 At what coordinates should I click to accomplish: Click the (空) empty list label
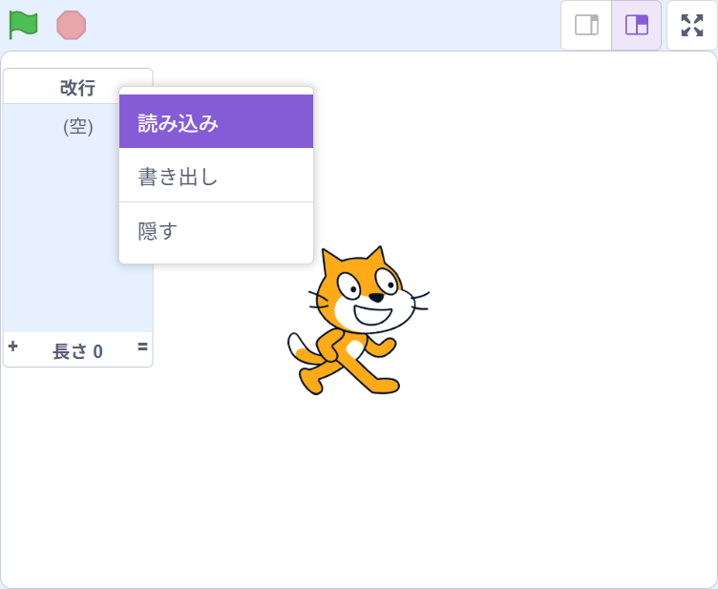78,126
